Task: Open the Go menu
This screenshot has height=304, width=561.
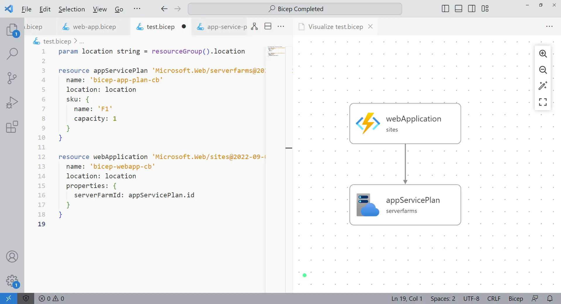Action: 119,9
